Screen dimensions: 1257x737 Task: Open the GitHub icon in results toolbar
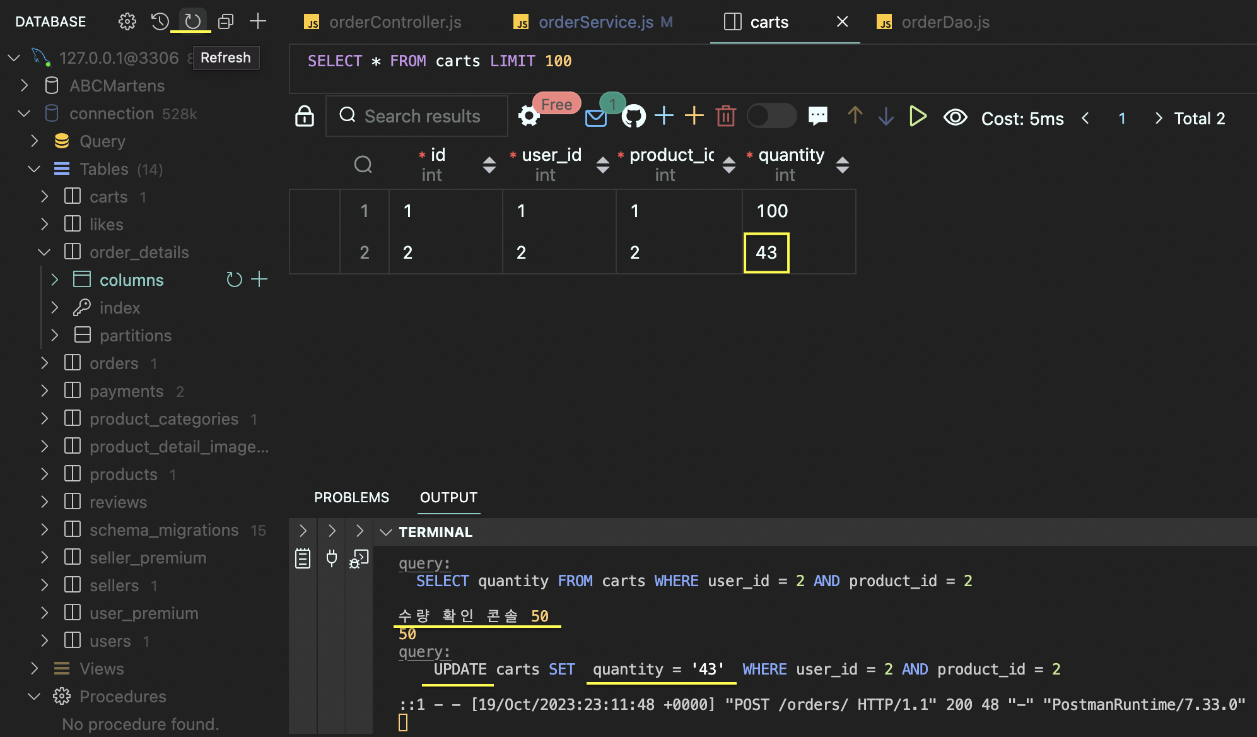pyautogui.click(x=633, y=116)
